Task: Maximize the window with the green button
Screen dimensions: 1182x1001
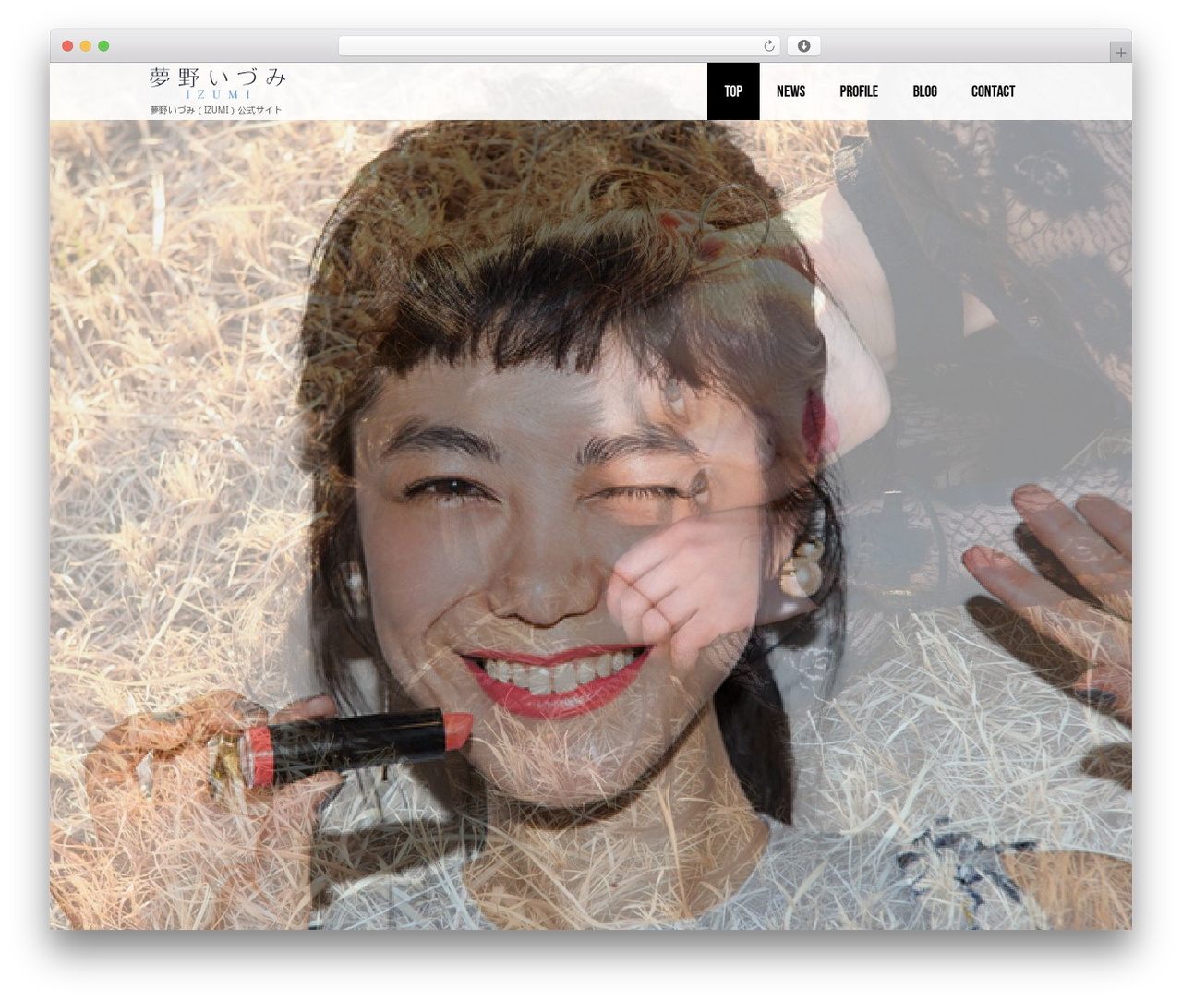Action: tap(103, 46)
